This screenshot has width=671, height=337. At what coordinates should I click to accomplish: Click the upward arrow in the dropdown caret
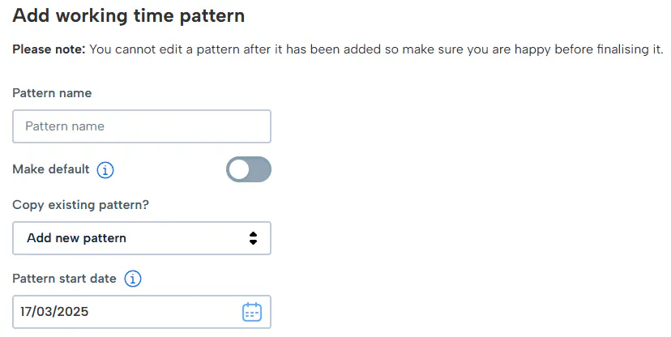pos(253,234)
